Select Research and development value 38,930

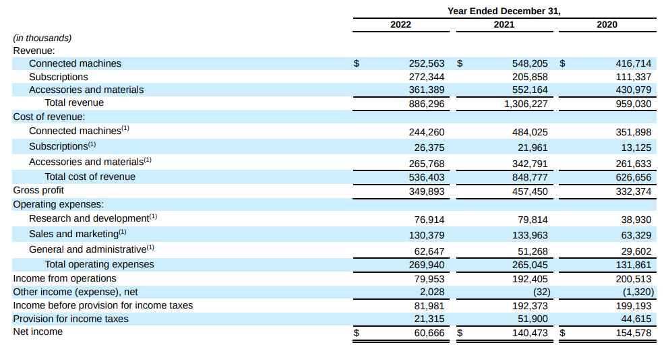point(636,220)
